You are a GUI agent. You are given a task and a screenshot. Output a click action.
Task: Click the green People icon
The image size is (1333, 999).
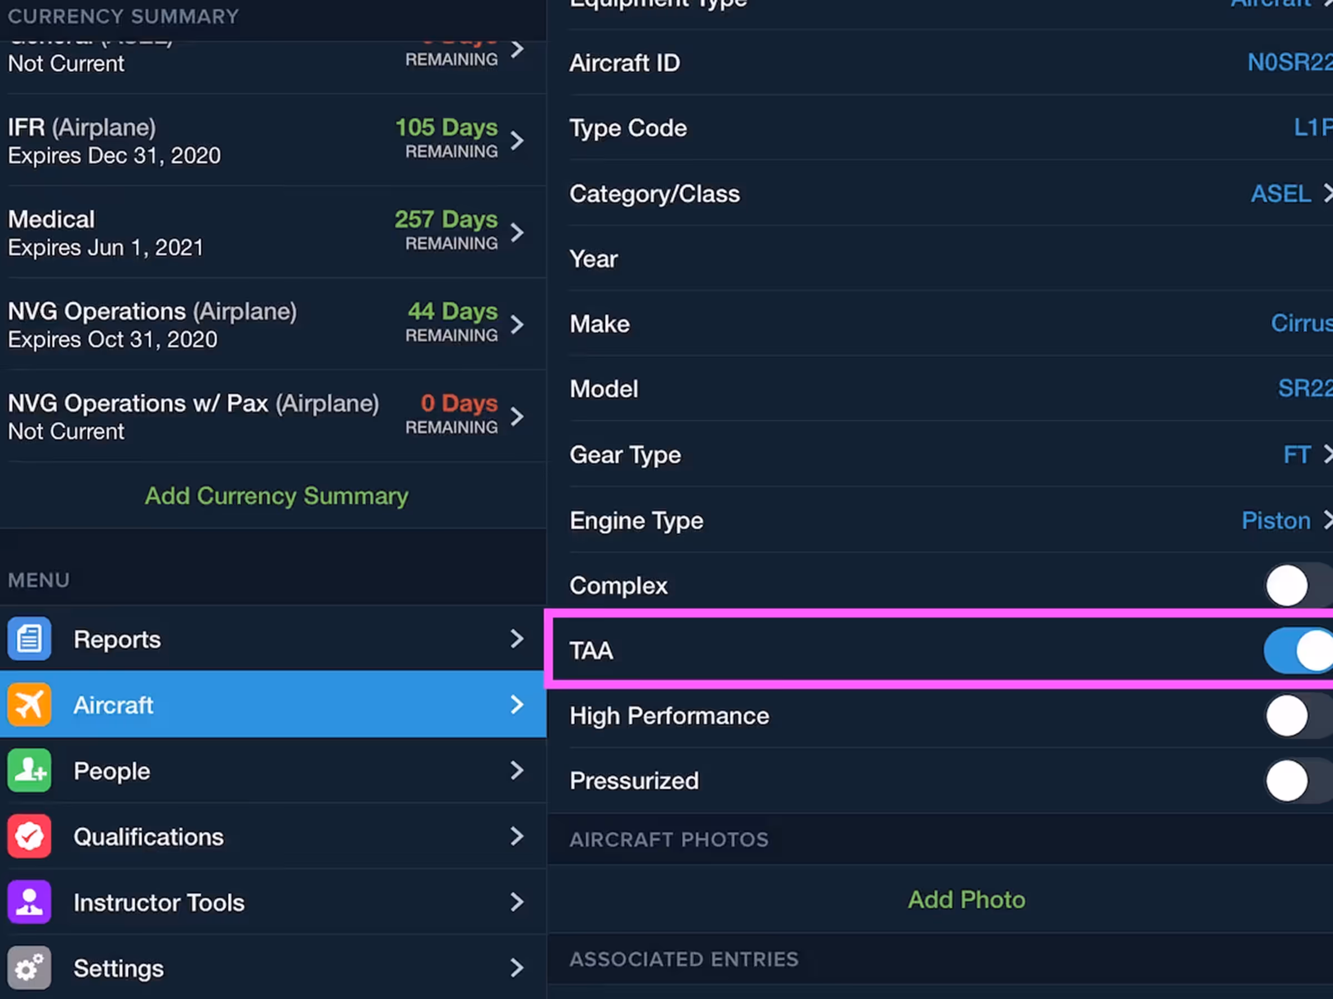click(x=29, y=770)
